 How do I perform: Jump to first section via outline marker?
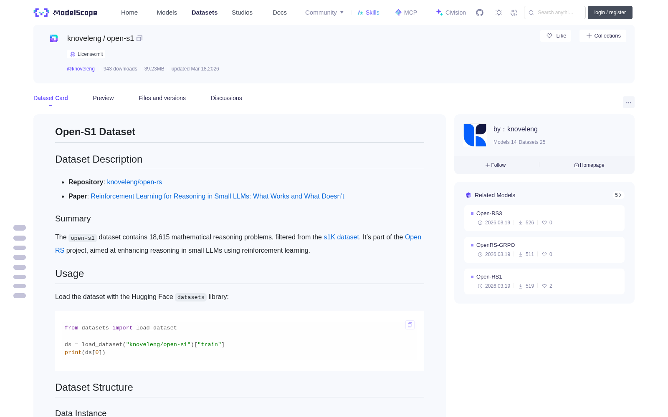pyautogui.click(x=20, y=228)
